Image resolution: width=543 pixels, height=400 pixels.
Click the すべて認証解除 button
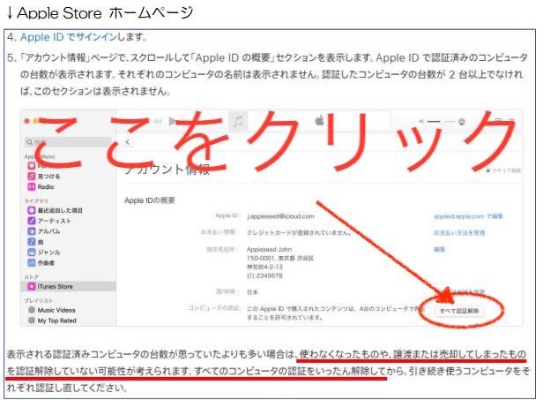pos(459,311)
